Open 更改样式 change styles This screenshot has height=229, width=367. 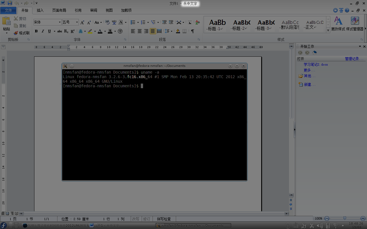(338, 24)
